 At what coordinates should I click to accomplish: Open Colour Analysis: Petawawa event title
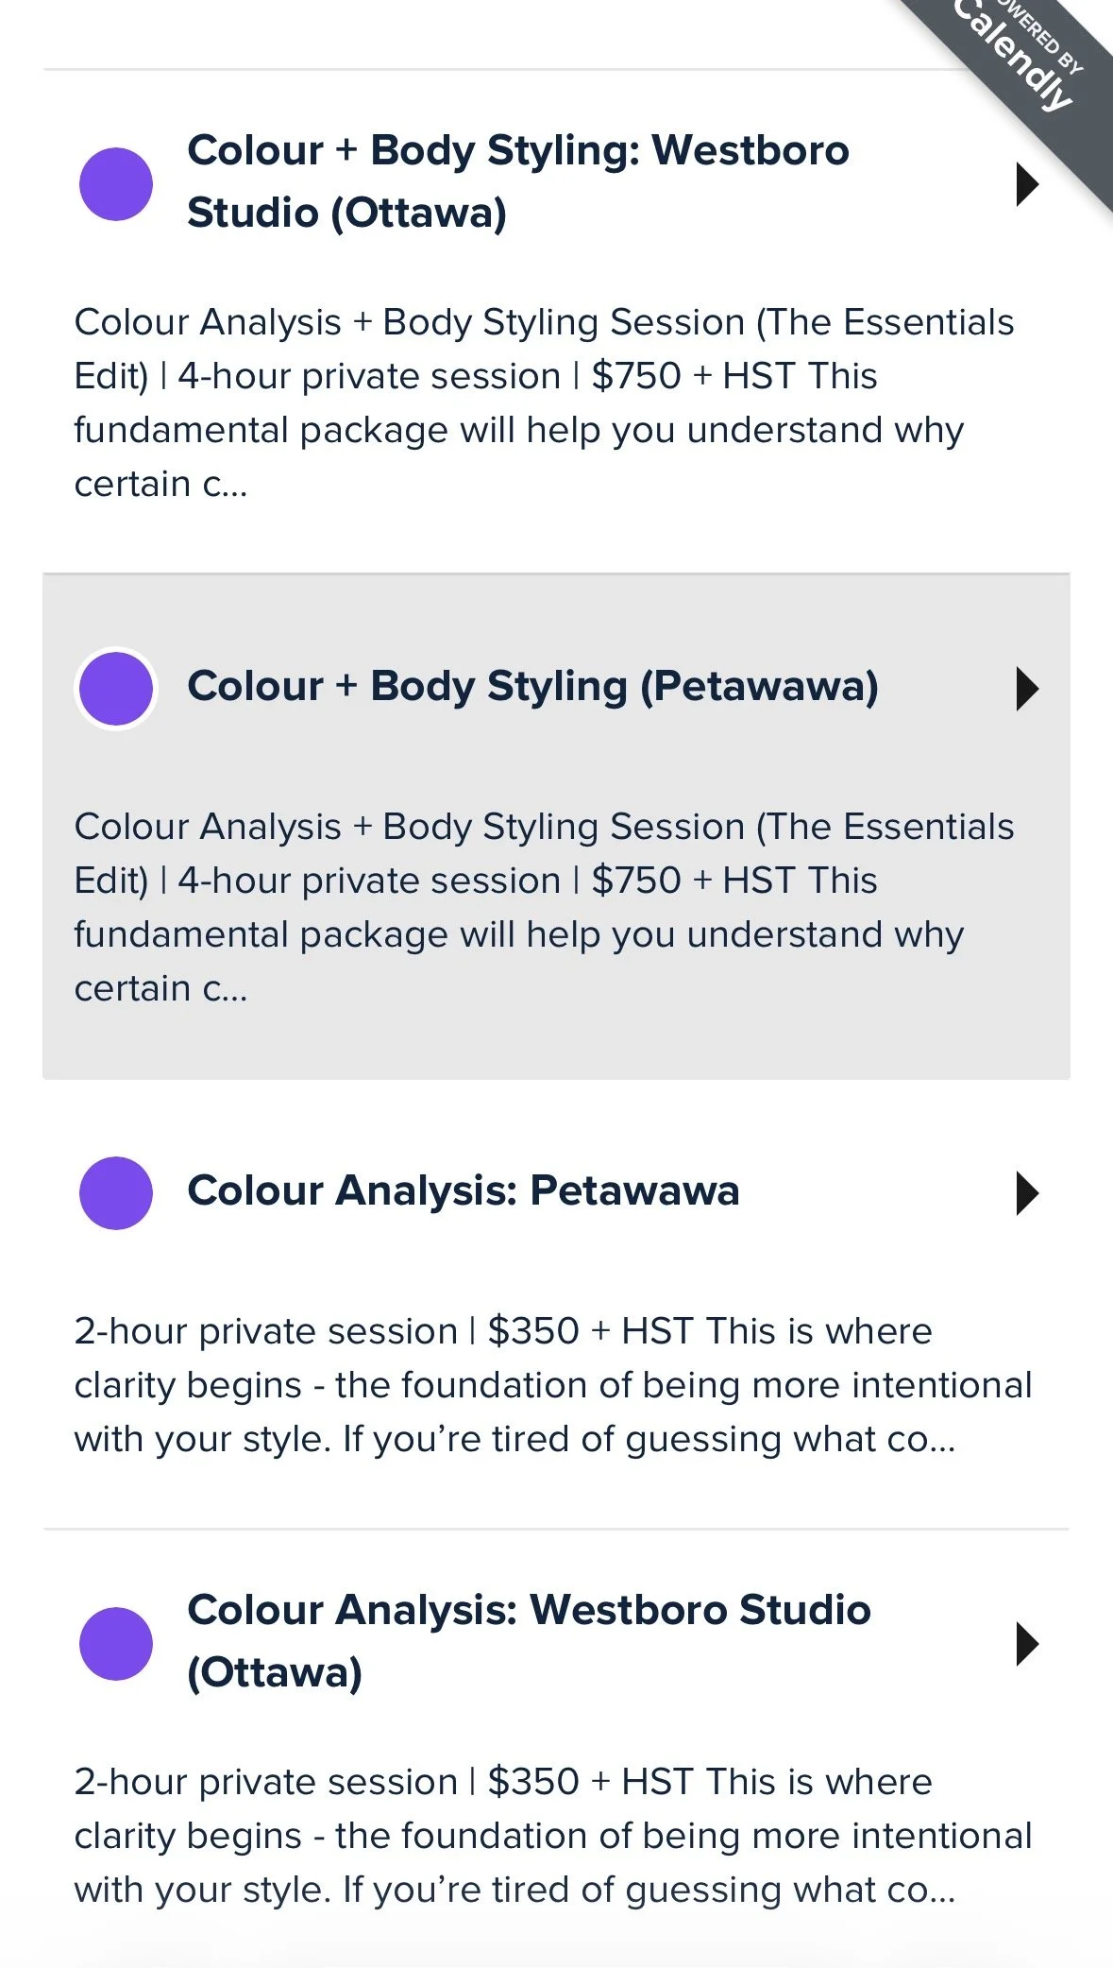[x=463, y=1190]
